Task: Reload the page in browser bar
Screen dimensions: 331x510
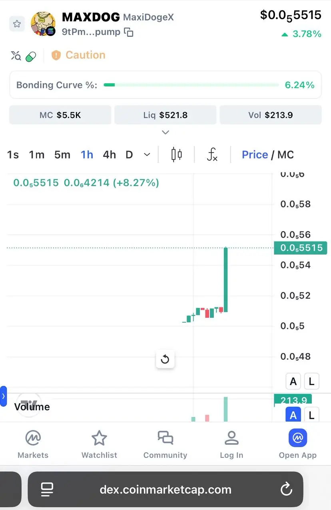Action: point(285,489)
